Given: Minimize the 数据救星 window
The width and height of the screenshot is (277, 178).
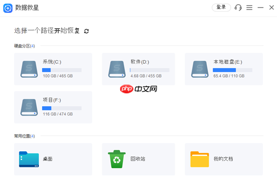Looking at the screenshot, I should pos(260,7).
